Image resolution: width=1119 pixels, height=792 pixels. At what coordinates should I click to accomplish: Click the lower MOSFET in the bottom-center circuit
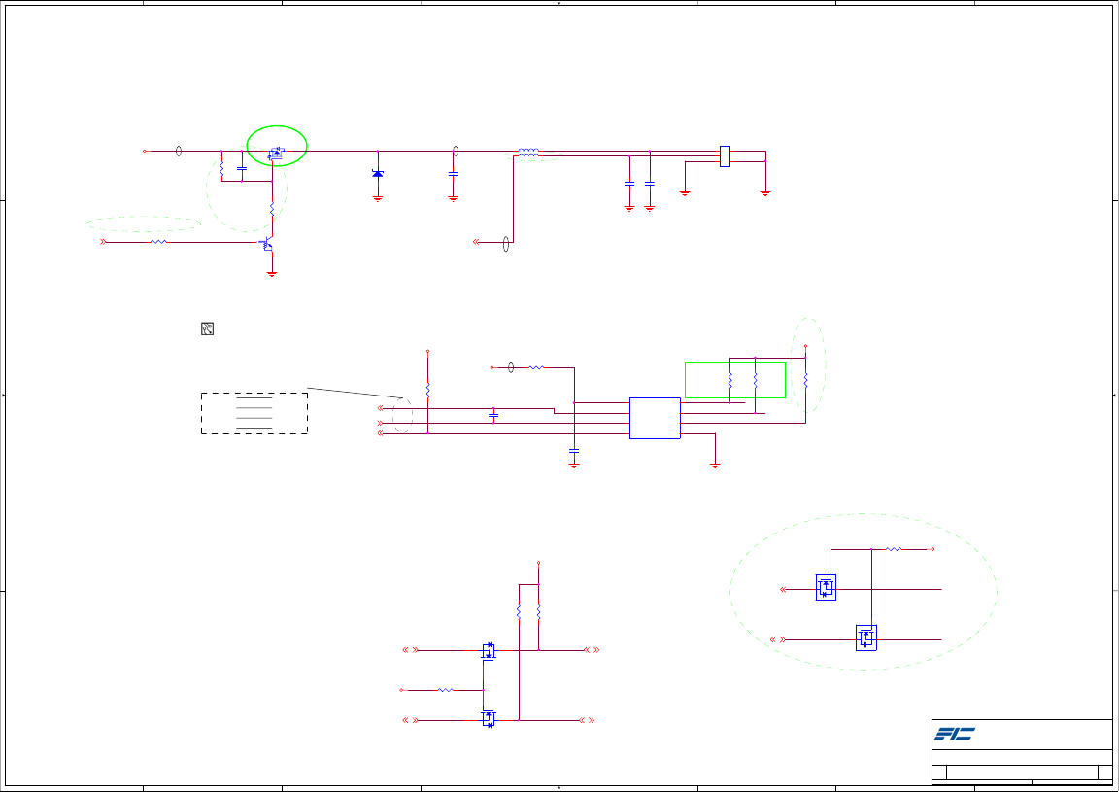coord(489,718)
